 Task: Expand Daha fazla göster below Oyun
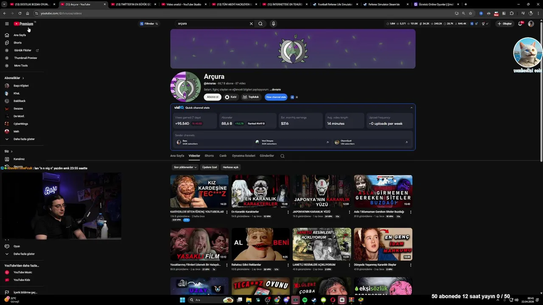24,254
